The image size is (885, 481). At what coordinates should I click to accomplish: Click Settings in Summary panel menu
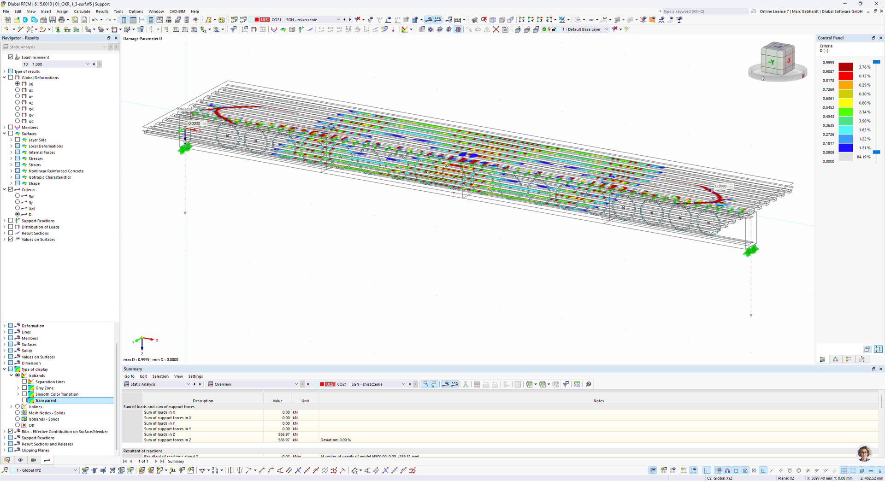pos(195,376)
